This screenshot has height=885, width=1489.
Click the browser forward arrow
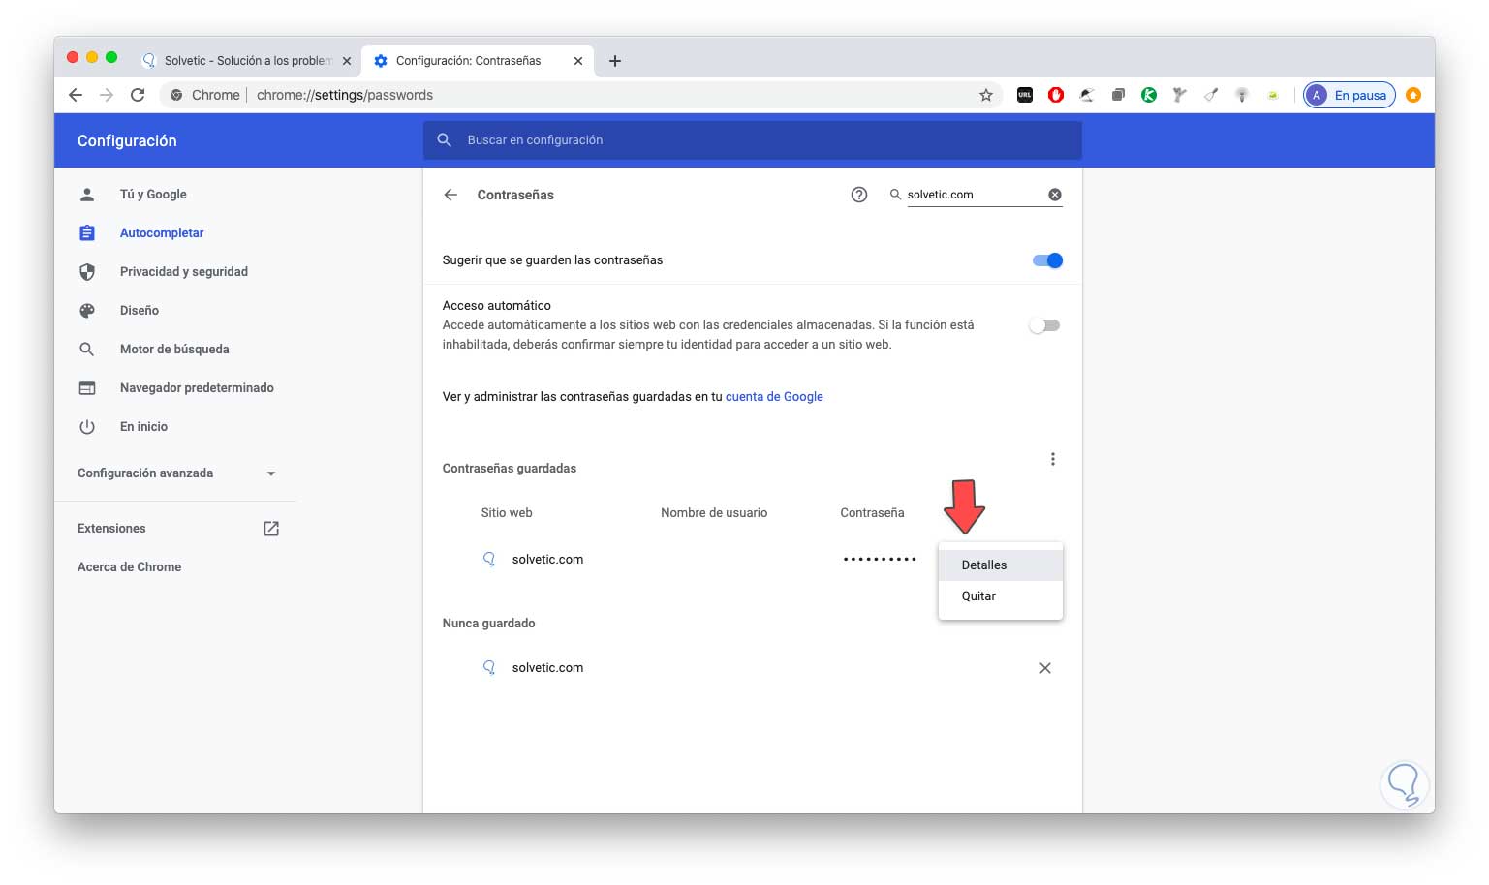pos(107,95)
